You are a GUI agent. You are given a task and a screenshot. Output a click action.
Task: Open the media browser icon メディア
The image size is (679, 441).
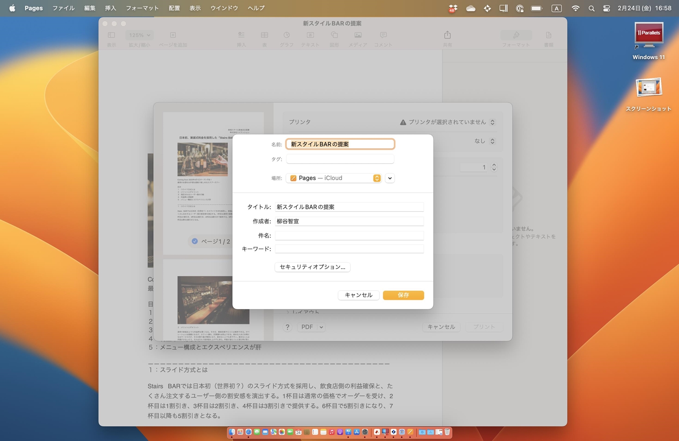(358, 38)
